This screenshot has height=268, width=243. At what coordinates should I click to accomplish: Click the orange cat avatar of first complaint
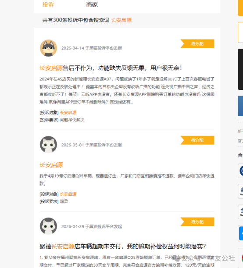(48, 48)
